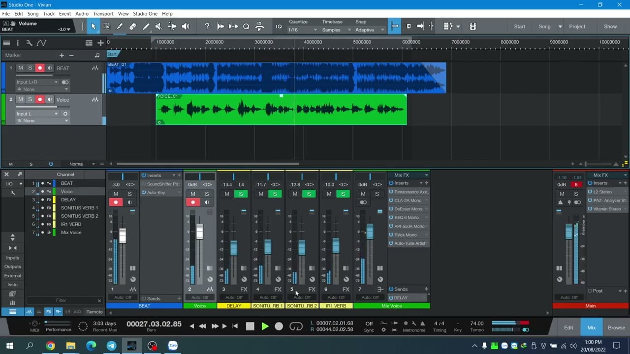Go to the Start page
The width and height of the screenshot is (630, 354).
[520, 27]
